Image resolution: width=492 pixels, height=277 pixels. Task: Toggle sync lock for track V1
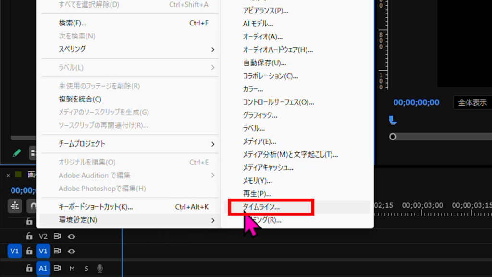(x=58, y=251)
